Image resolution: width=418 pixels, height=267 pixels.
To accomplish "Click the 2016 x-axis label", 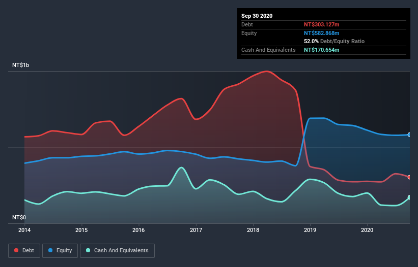I will pyautogui.click(x=138, y=230).
